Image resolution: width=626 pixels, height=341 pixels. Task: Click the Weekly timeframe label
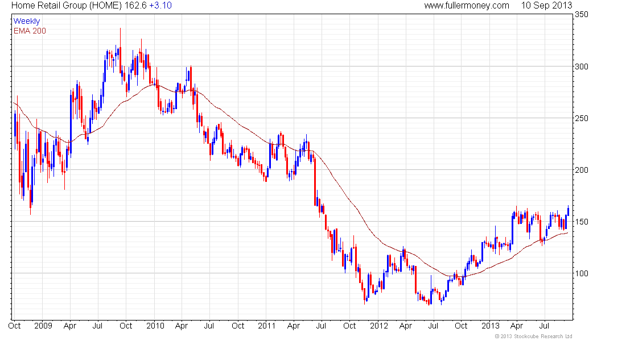click(27, 21)
